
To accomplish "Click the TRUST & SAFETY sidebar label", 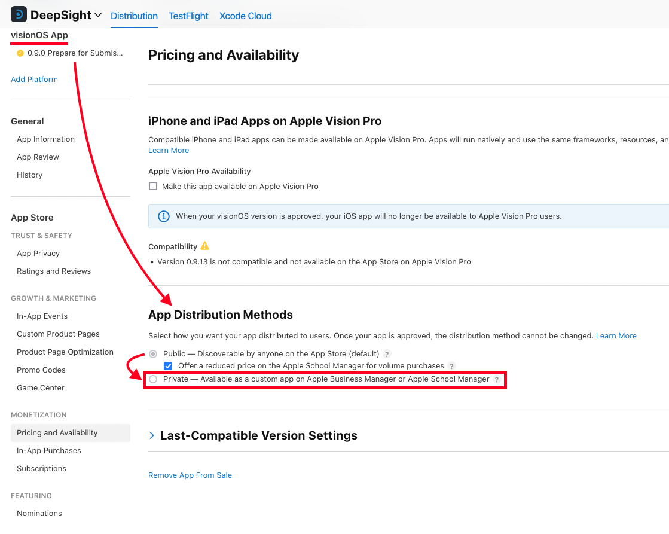I will 41,236.
